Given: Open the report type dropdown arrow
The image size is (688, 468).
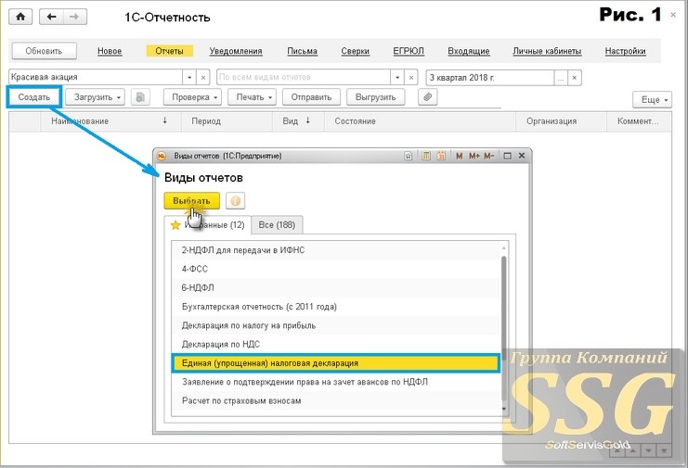Looking at the screenshot, I should point(397,78).
